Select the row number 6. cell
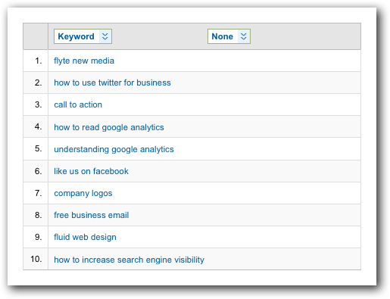Viewport: 390px width, 299px height. pyautogui.click(x=36, y=171)
